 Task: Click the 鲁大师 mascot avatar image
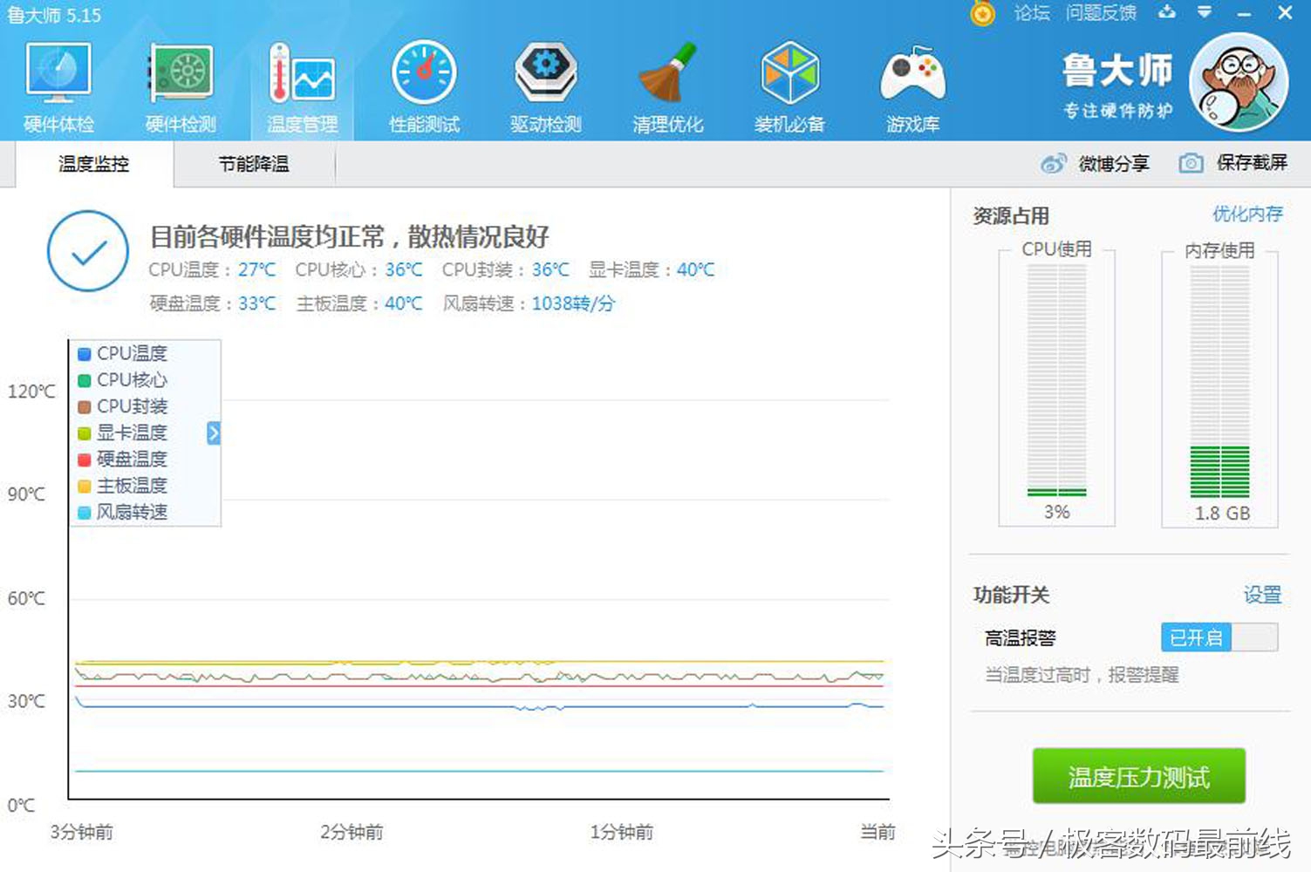(1239, 81)
